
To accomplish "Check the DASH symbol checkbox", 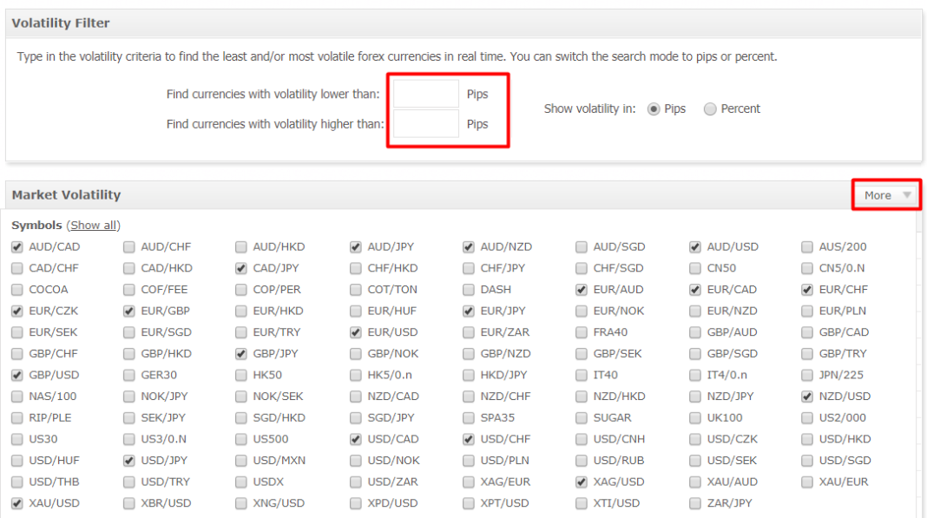I will click(x=469, y=290).
